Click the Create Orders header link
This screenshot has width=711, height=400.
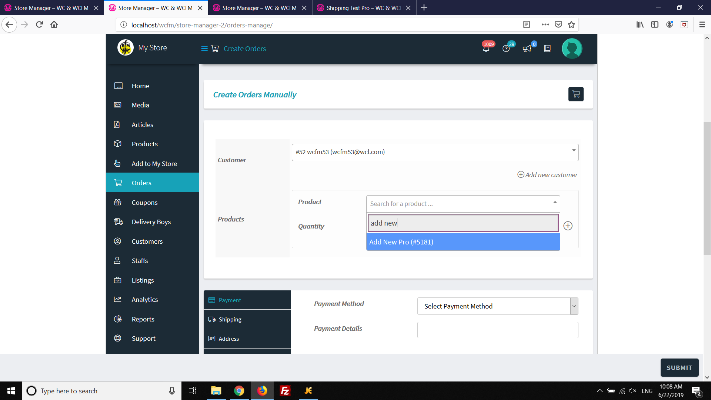(245, 49)
